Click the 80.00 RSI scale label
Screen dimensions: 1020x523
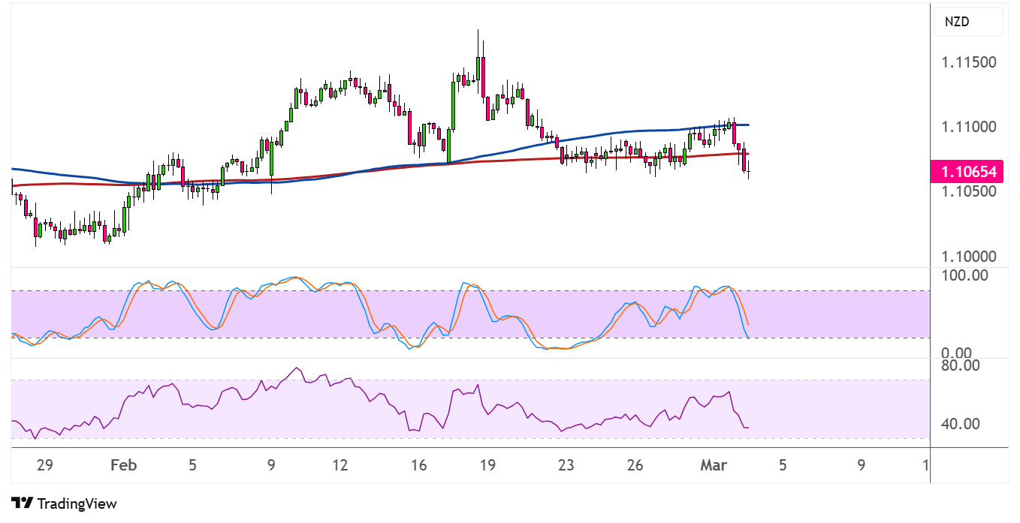(x=961, y=366)
